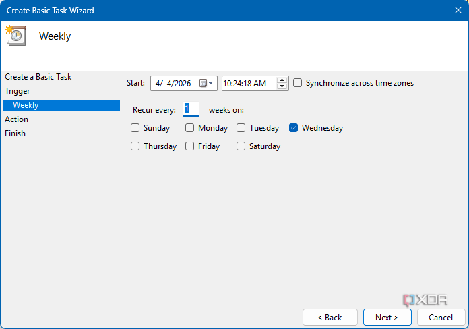Select the Weekly step in sidebar

[61, 105]
